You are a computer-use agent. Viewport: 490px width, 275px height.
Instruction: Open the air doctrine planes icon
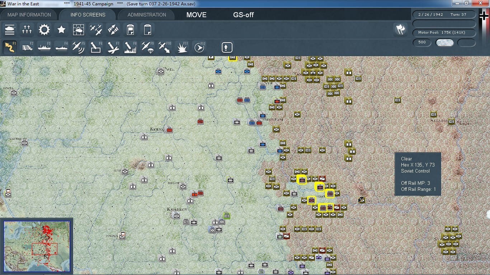coord(96,29)
